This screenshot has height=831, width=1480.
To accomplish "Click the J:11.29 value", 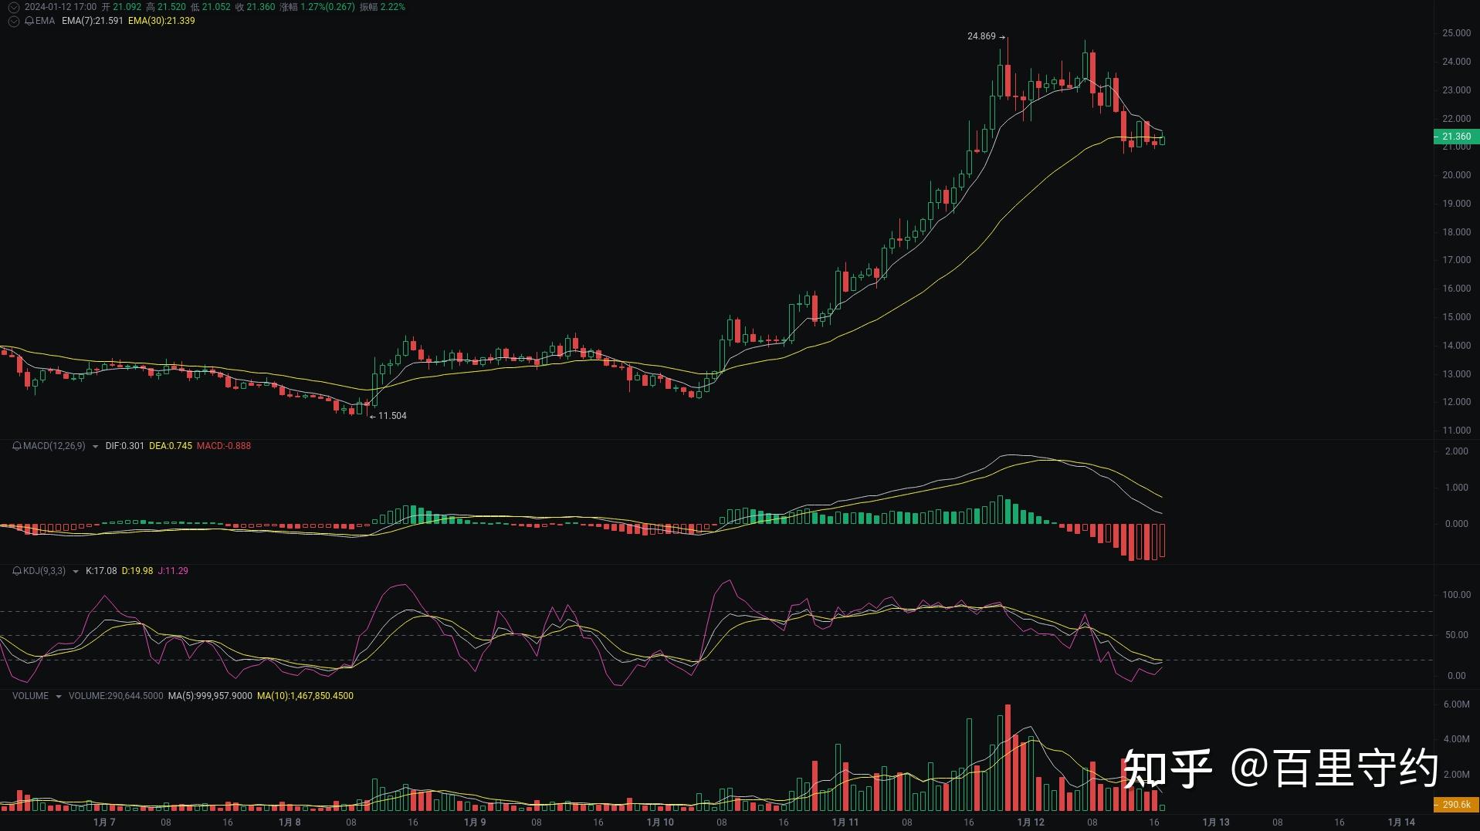I will pyautogui.click(x=173, y=571).
